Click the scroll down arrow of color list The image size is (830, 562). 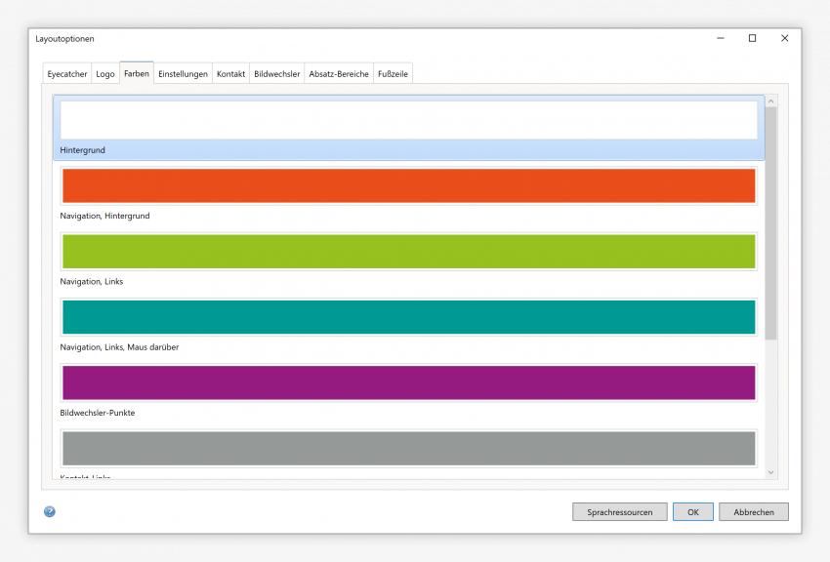(770, 472)
